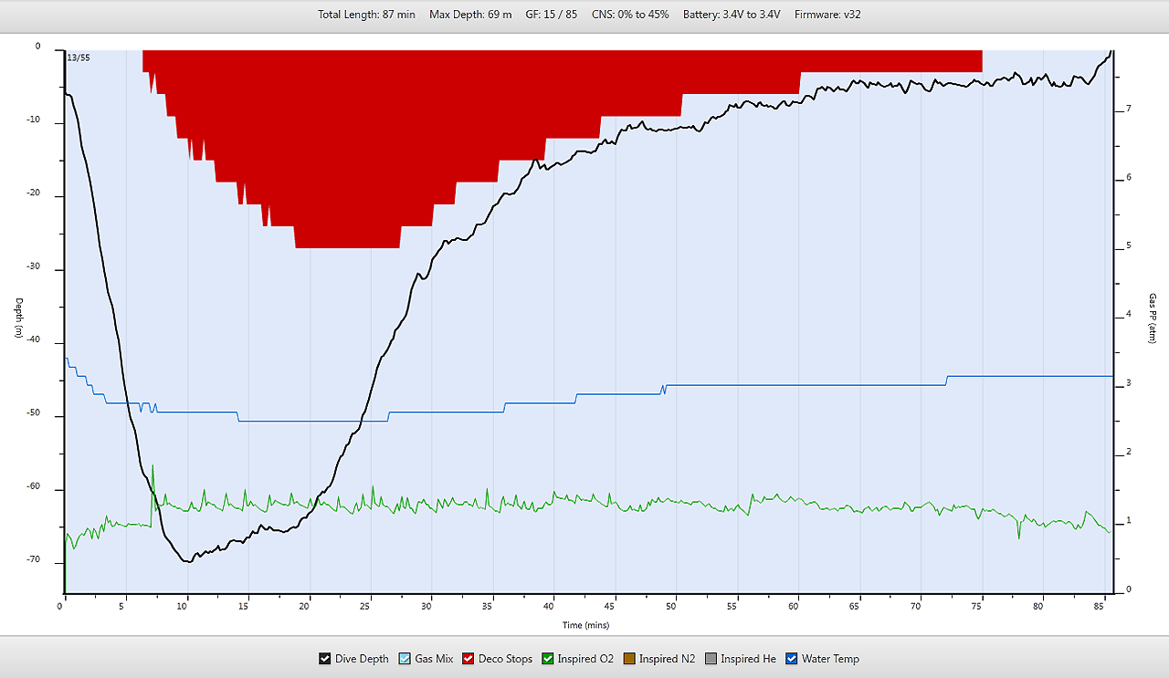Disable the Inspired O2 checkbox
The image size is (1169, 678).
[x=548, y=659]
